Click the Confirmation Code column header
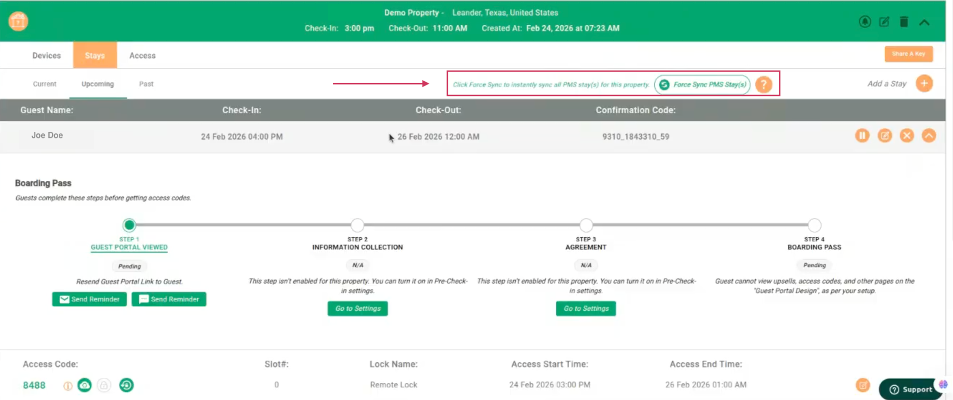Viewport: 953px width, 400px height. tap(635, 110)
